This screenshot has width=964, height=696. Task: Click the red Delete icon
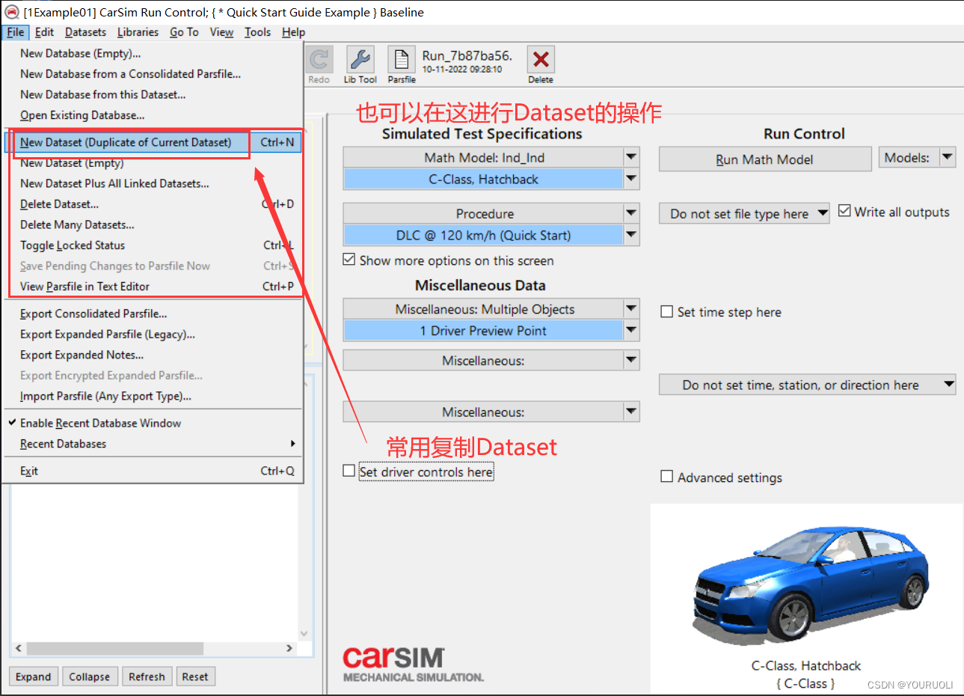point(541,59)
